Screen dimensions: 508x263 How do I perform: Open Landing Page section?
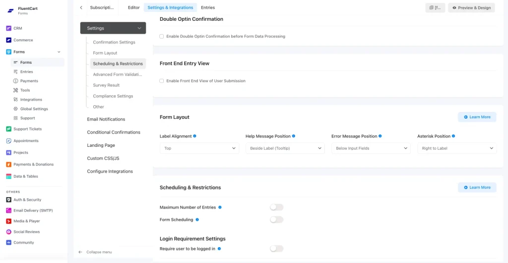101,145
